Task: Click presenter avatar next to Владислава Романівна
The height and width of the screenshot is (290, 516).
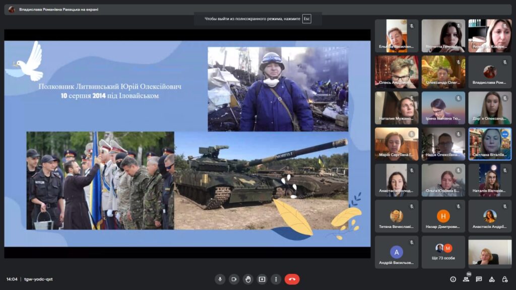Action: click(12, 9)
